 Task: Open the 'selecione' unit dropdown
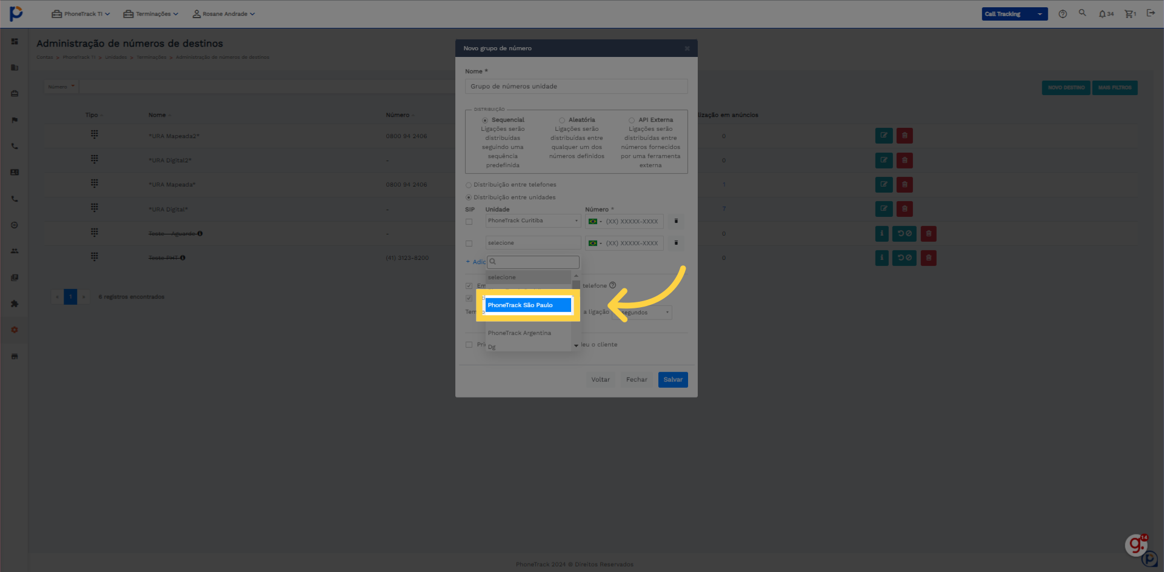(533, 243)
